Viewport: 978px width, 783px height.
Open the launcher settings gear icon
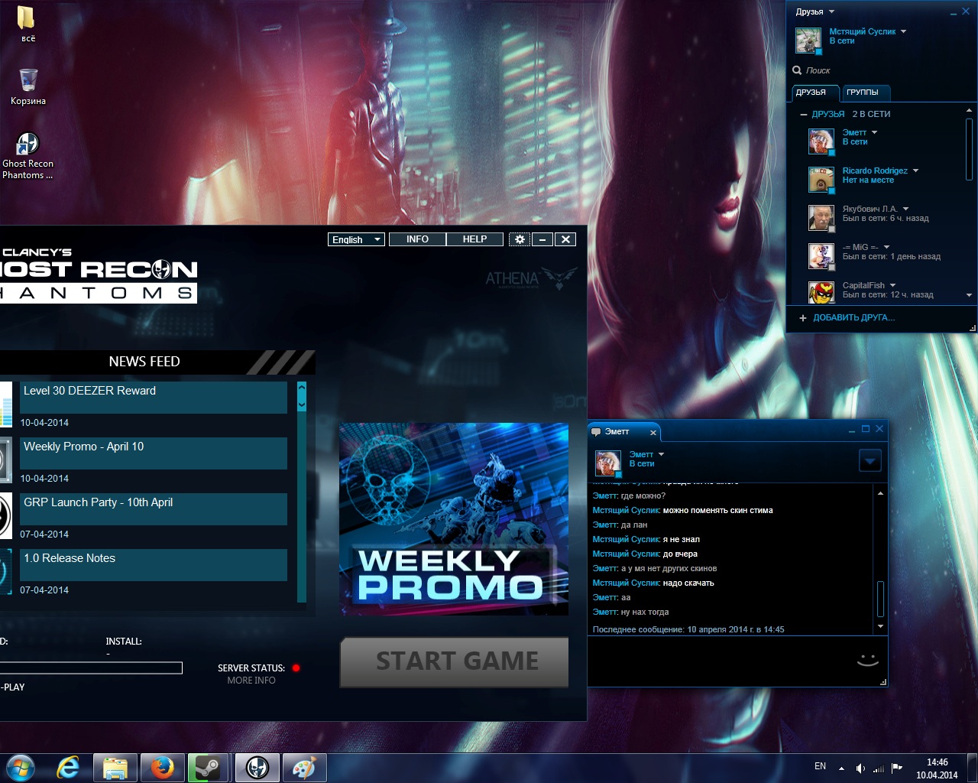(520, 239)
